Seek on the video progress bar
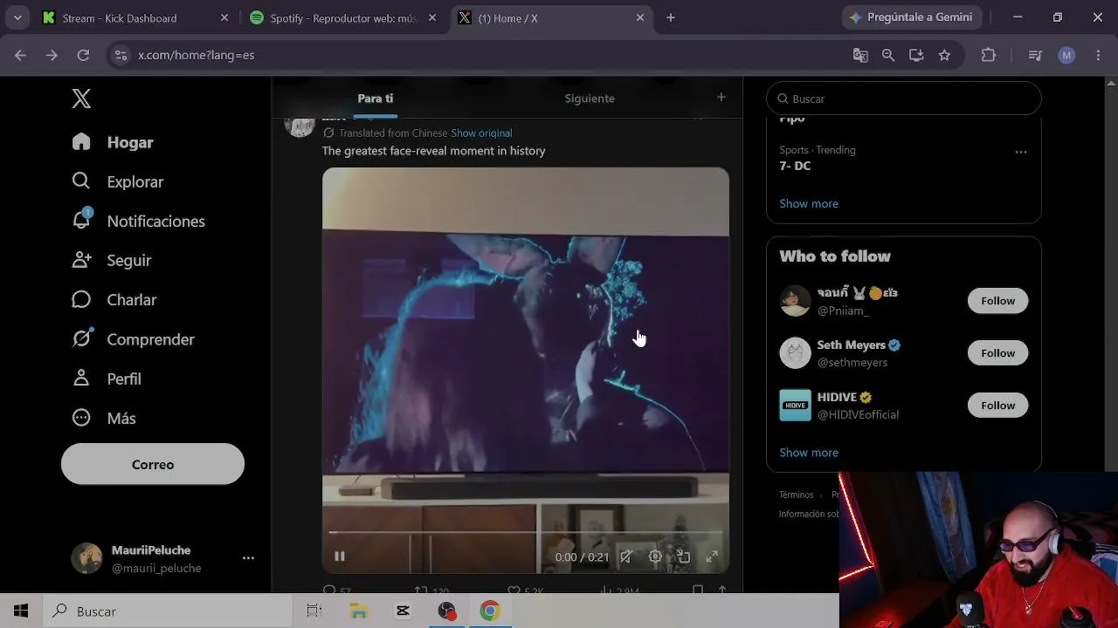 click(526, 532)
